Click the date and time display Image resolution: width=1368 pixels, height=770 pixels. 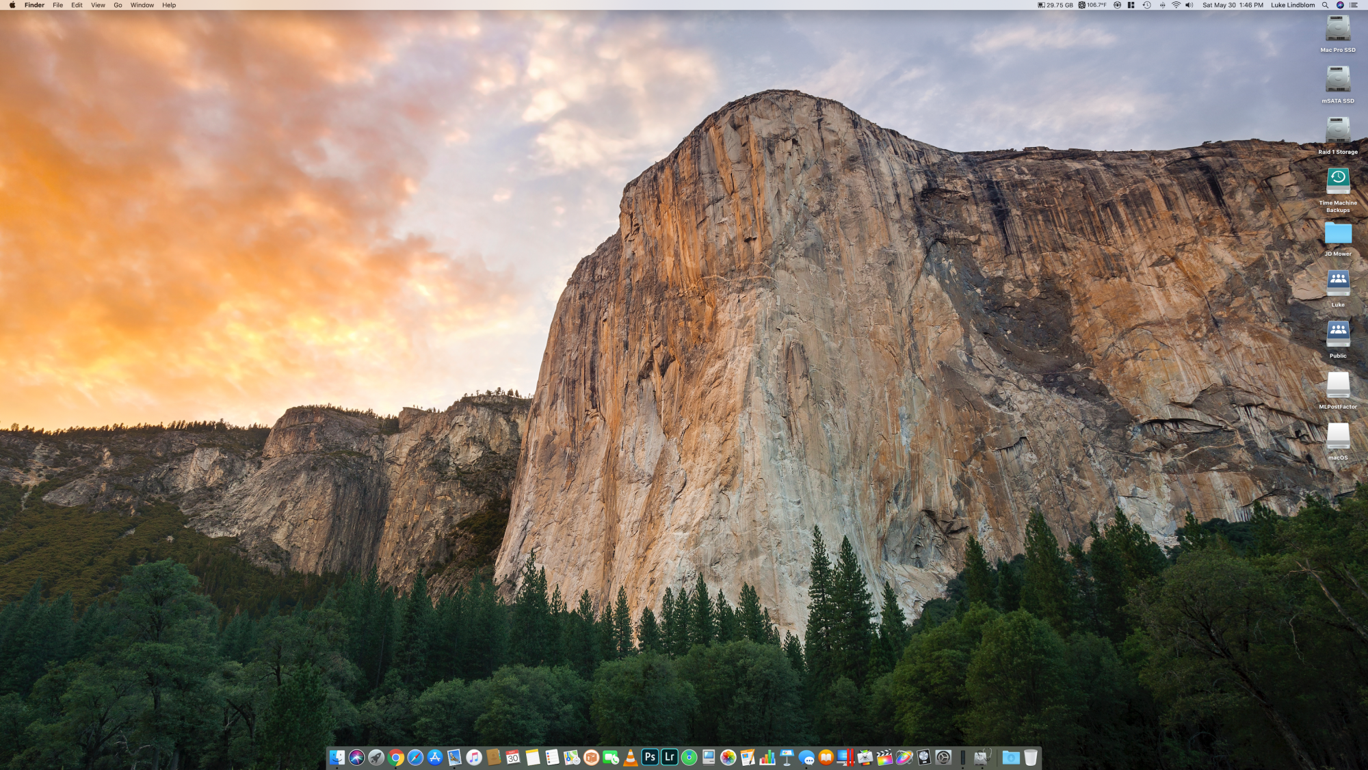click(x=1233, y=5)
